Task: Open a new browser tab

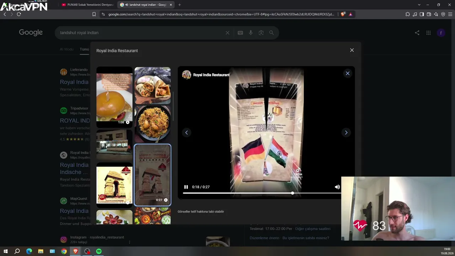Action: tap(180, 5)
